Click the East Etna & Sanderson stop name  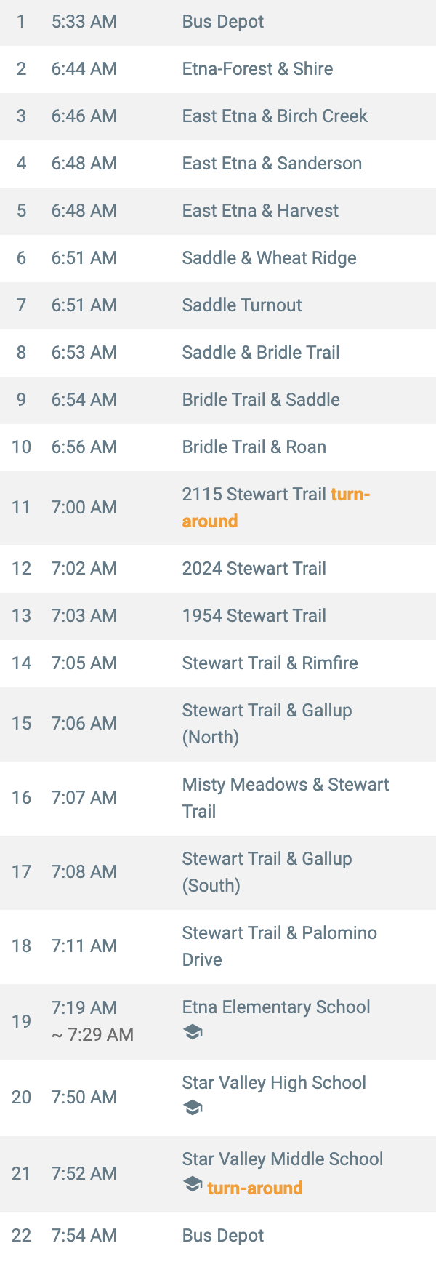(x=272, y=164)
